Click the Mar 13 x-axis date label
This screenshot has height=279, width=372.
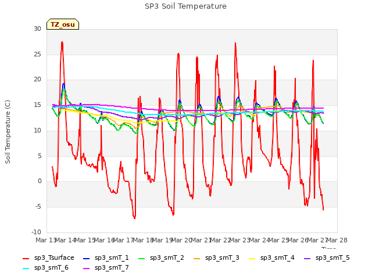point(46,240)
